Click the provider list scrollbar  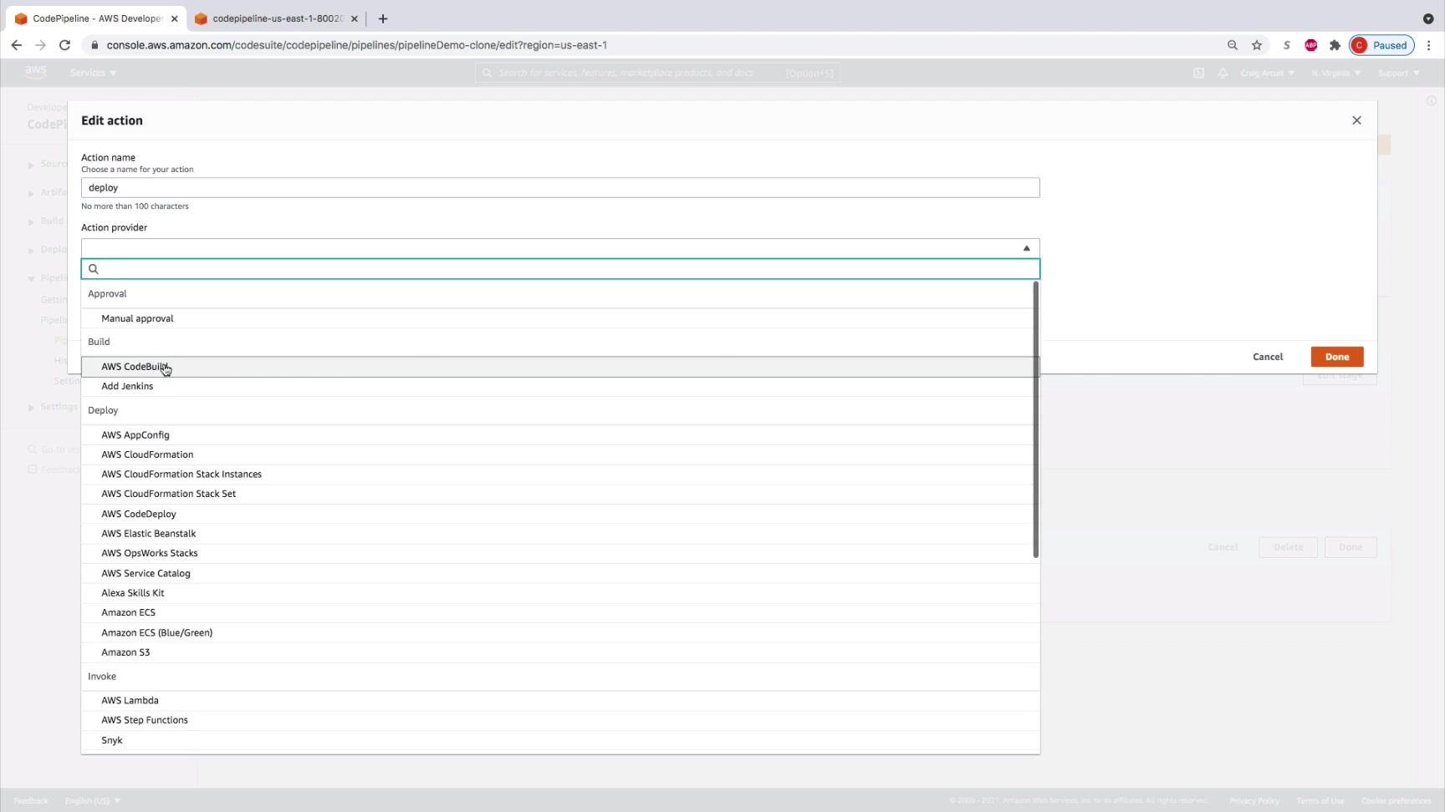[x=1035, y=419]
